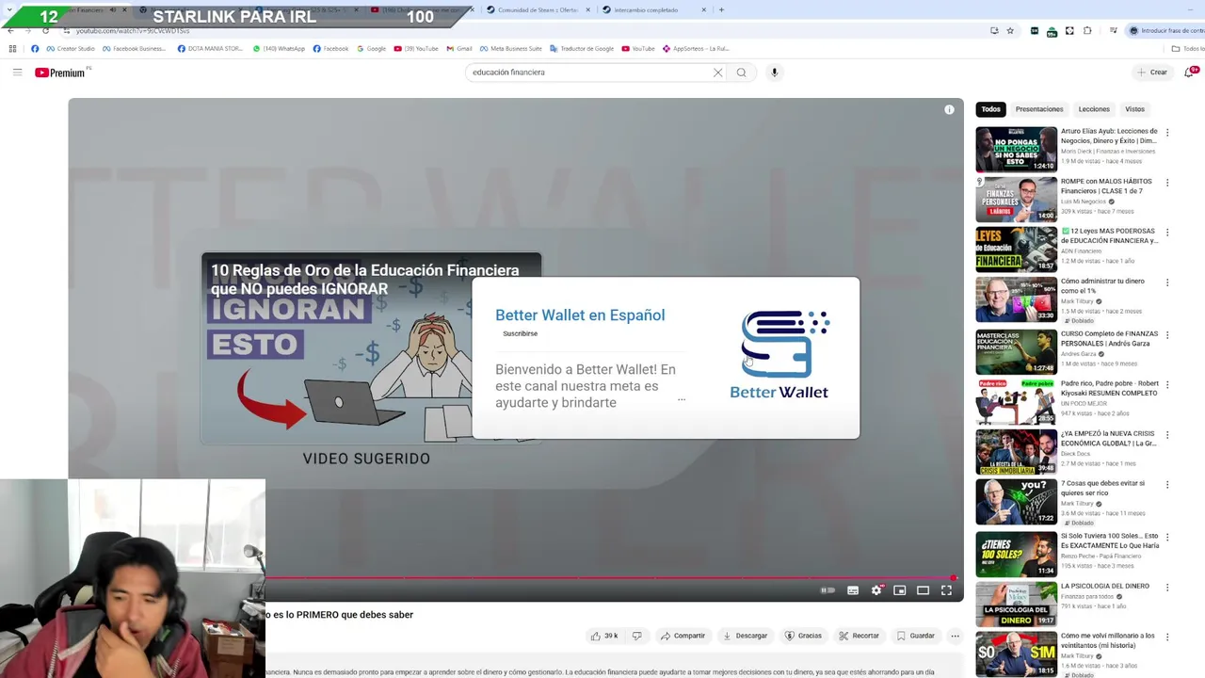Enter full screen mode

point(946,590)
